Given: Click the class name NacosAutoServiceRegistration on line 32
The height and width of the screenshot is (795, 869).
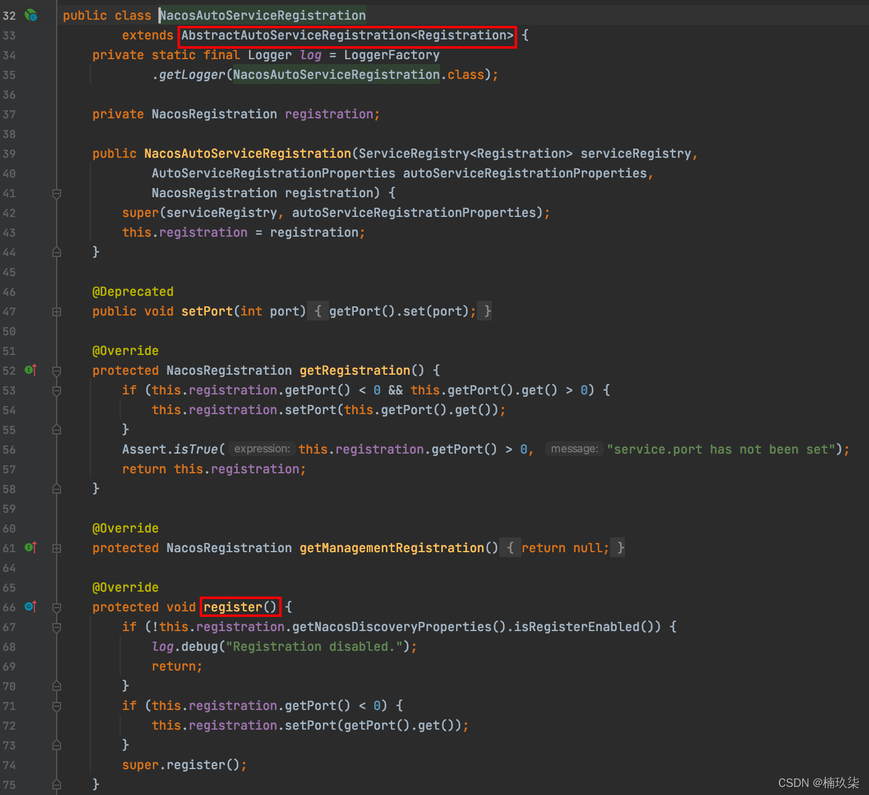Looking at the screenshot, I should (x=263, y=15).
